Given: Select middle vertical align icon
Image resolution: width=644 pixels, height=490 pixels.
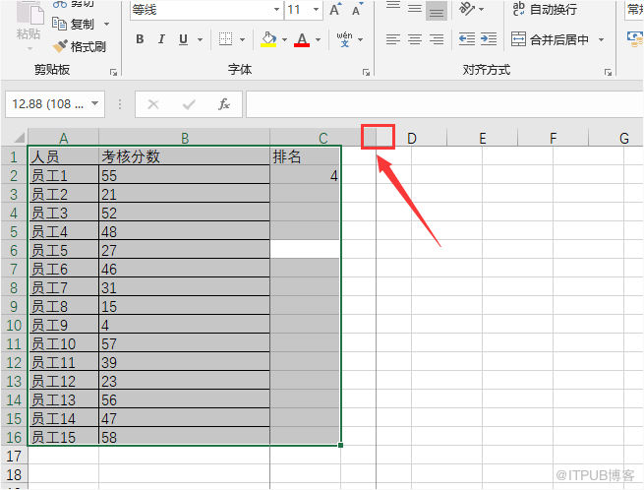Looking at the screenshot, I should click(x=415, y=8).
